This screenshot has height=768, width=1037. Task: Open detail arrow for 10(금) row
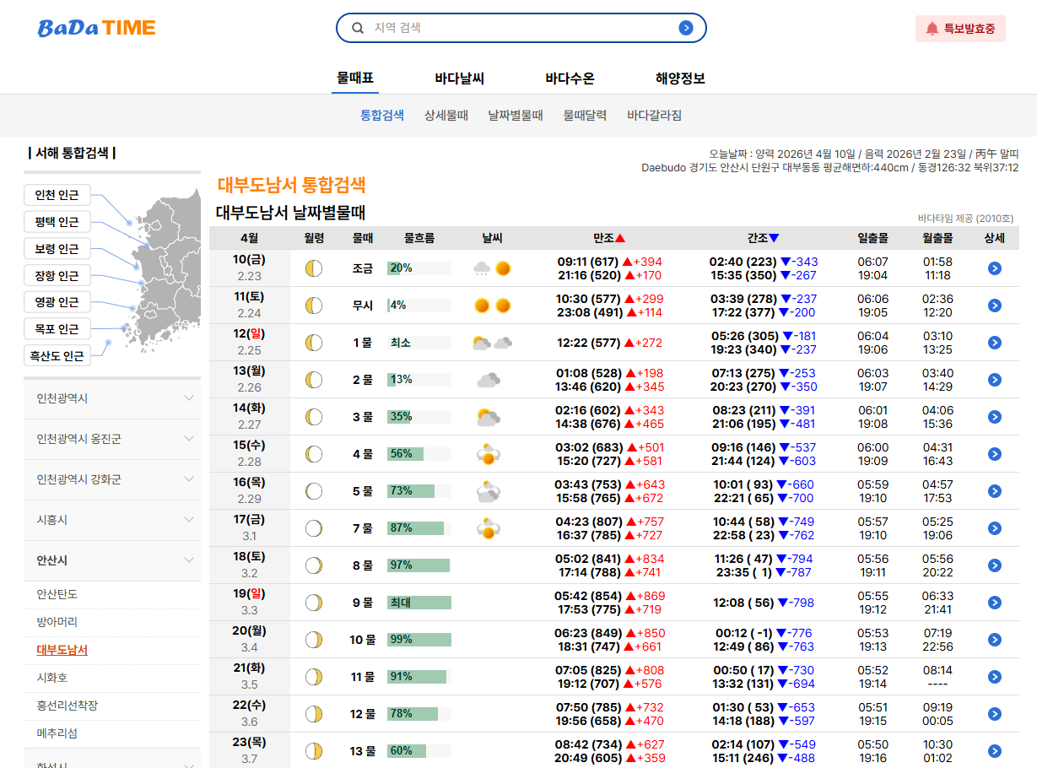(x=995, y=268)
